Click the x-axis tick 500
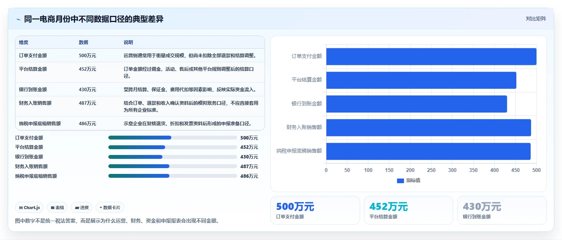The image size is (562, 240). 536,170
